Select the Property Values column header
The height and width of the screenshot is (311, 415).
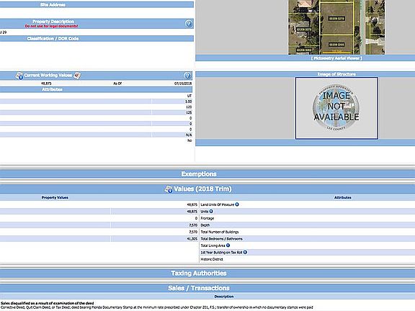pos(55,197)
